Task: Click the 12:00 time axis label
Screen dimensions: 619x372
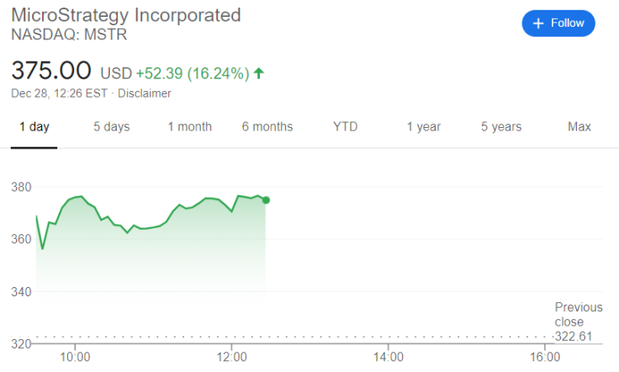Action: (x=232, y=357)
